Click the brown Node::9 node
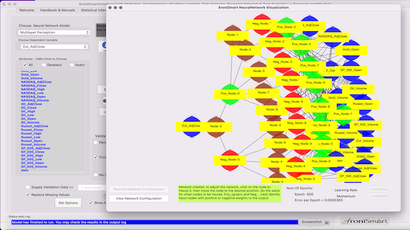 pyautogui.click(x=272, y=110)
